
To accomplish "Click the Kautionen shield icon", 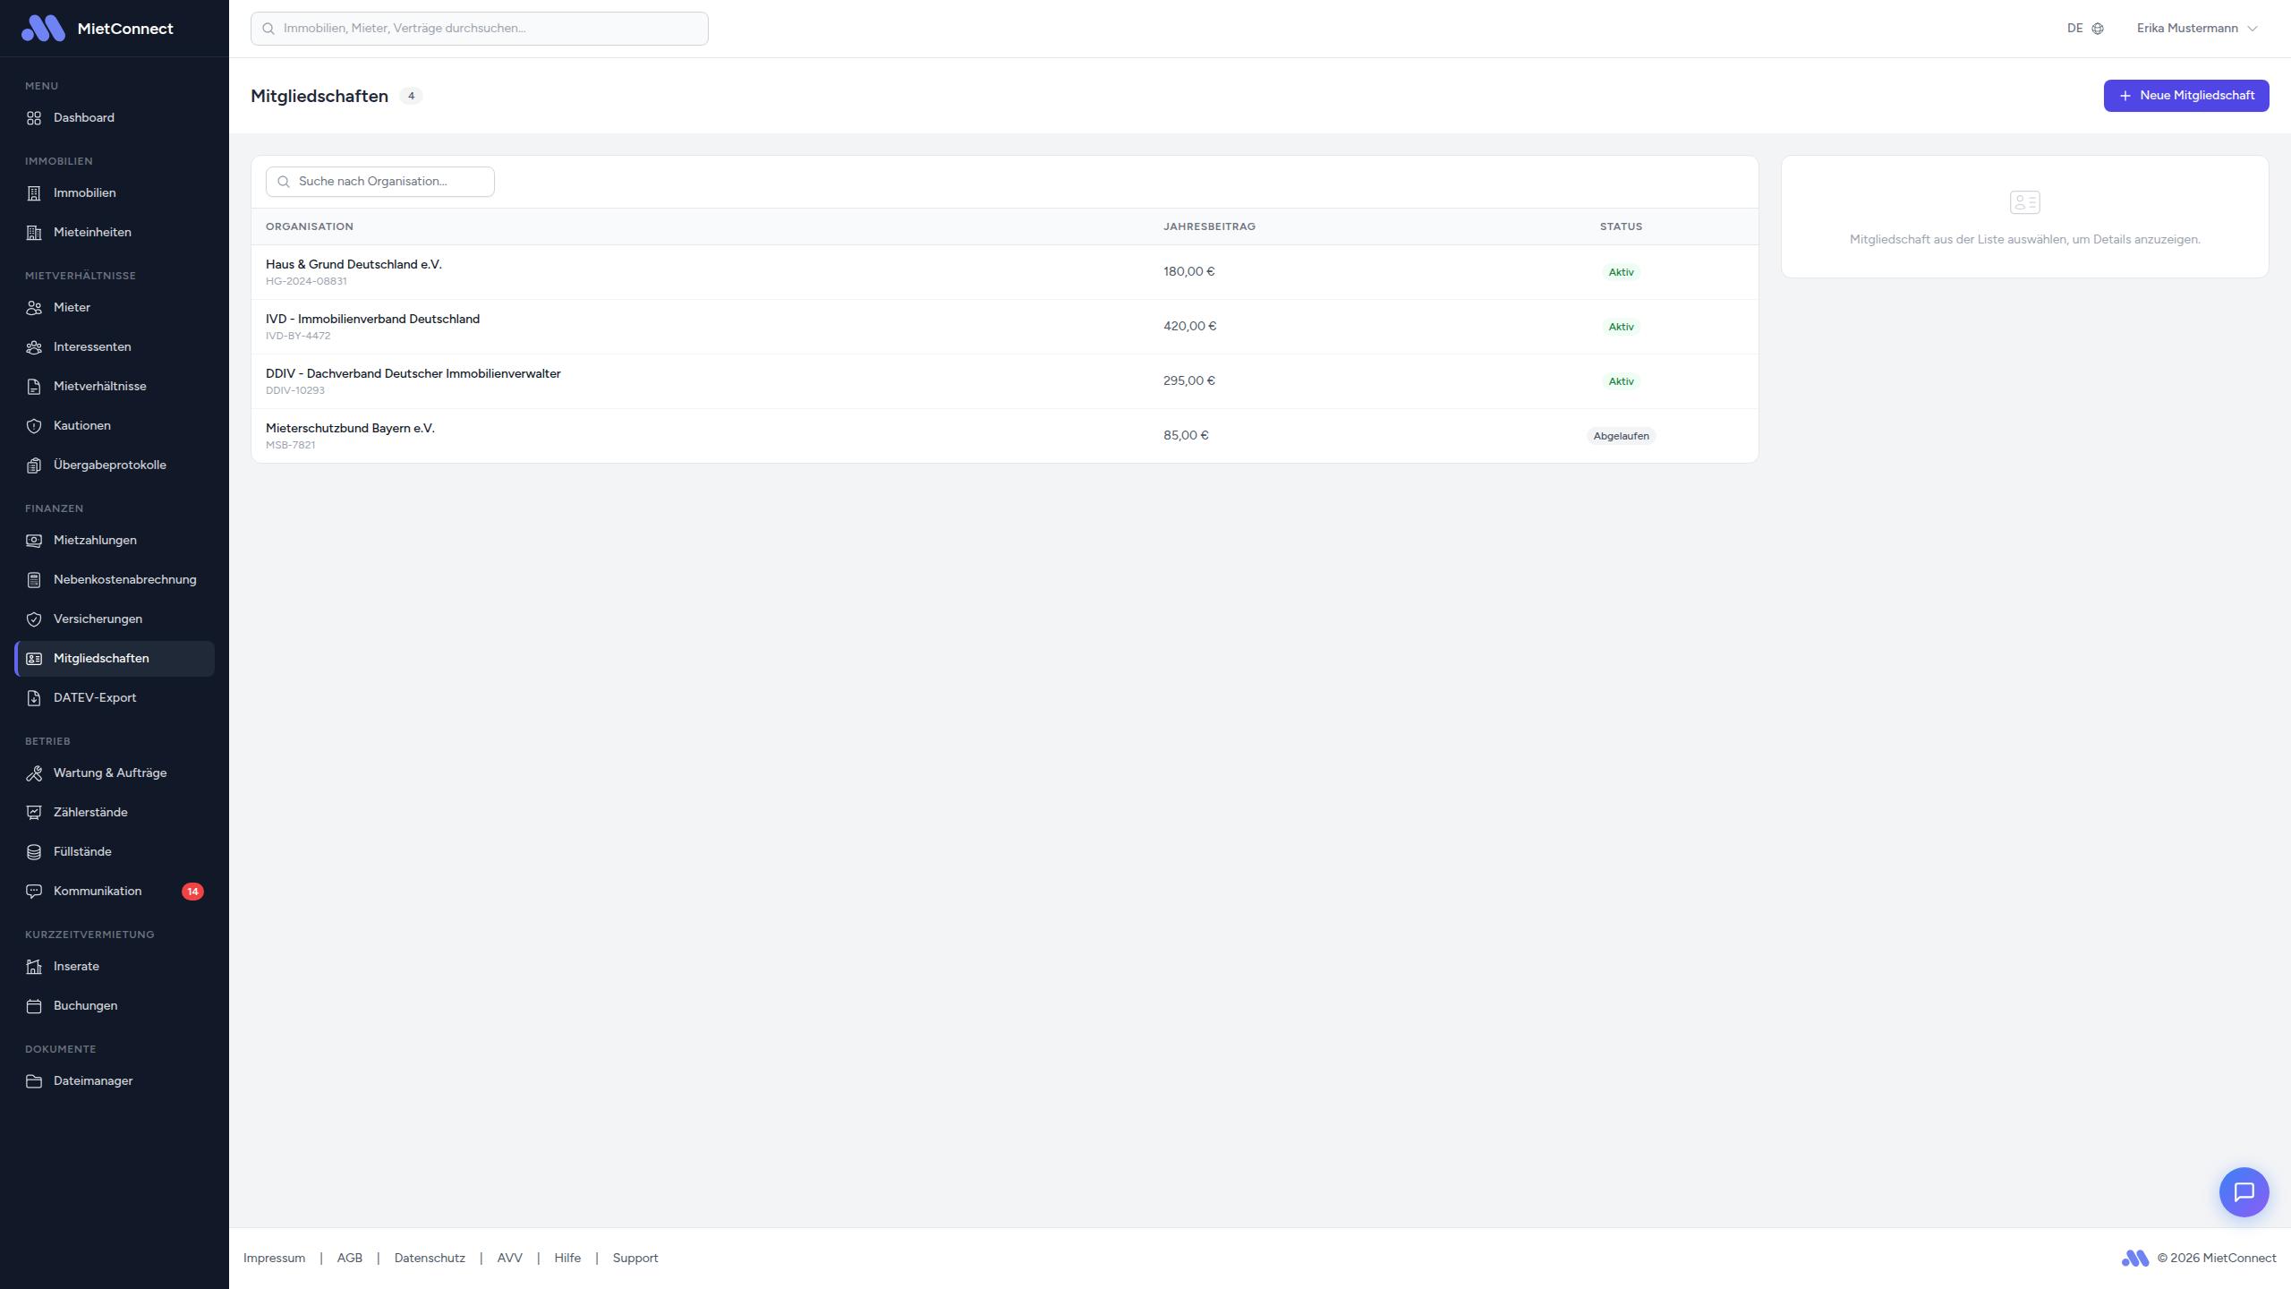I will click(34, 426).
